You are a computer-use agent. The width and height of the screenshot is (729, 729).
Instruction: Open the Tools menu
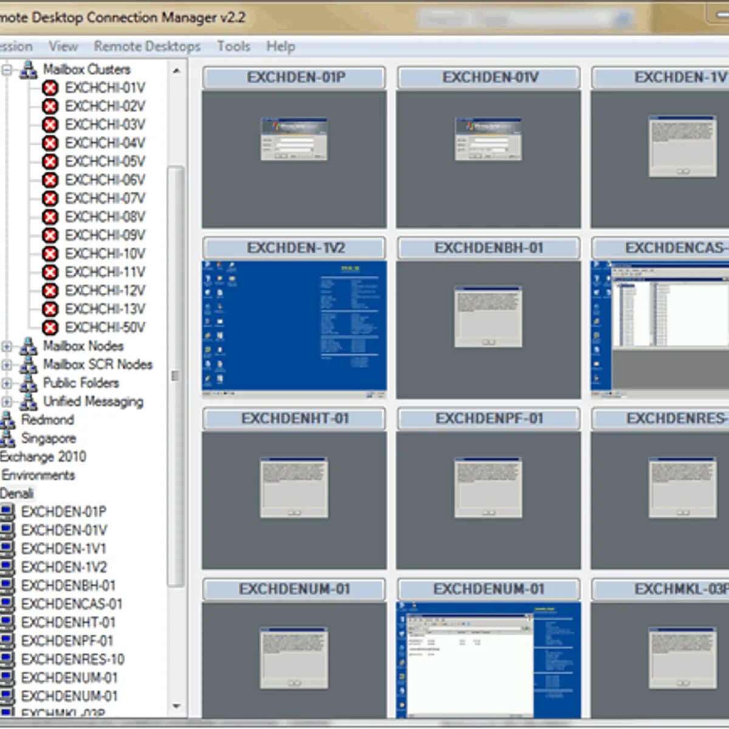(x=233, y=46)
